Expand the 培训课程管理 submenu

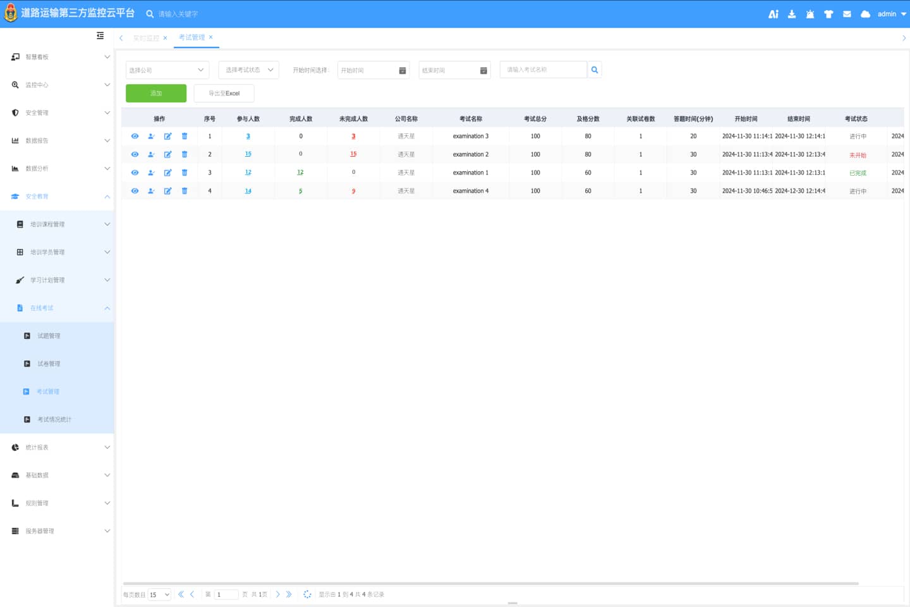point(57,224)
